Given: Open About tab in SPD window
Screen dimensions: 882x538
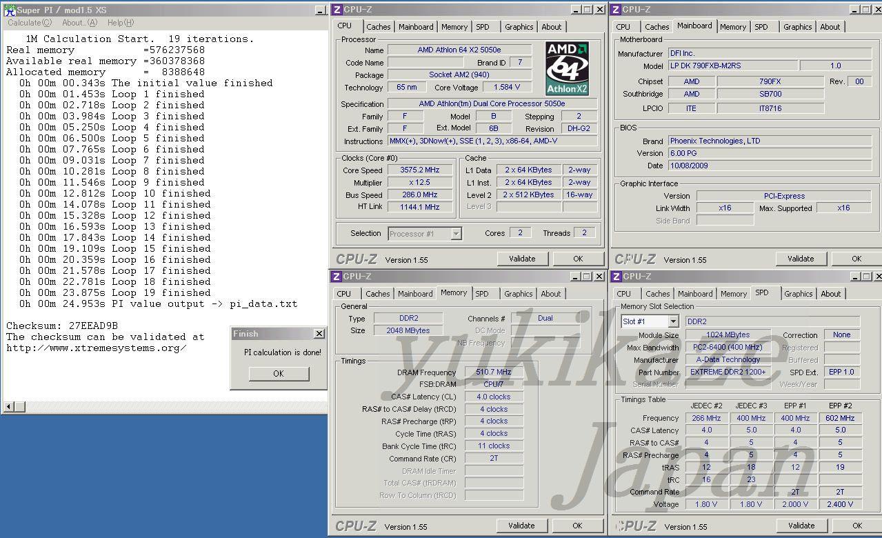Looking at the screenshot, I should [831, 294].
